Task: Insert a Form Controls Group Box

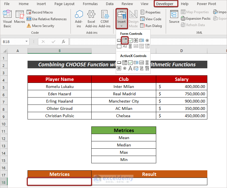Action: [x=119, y=46]
